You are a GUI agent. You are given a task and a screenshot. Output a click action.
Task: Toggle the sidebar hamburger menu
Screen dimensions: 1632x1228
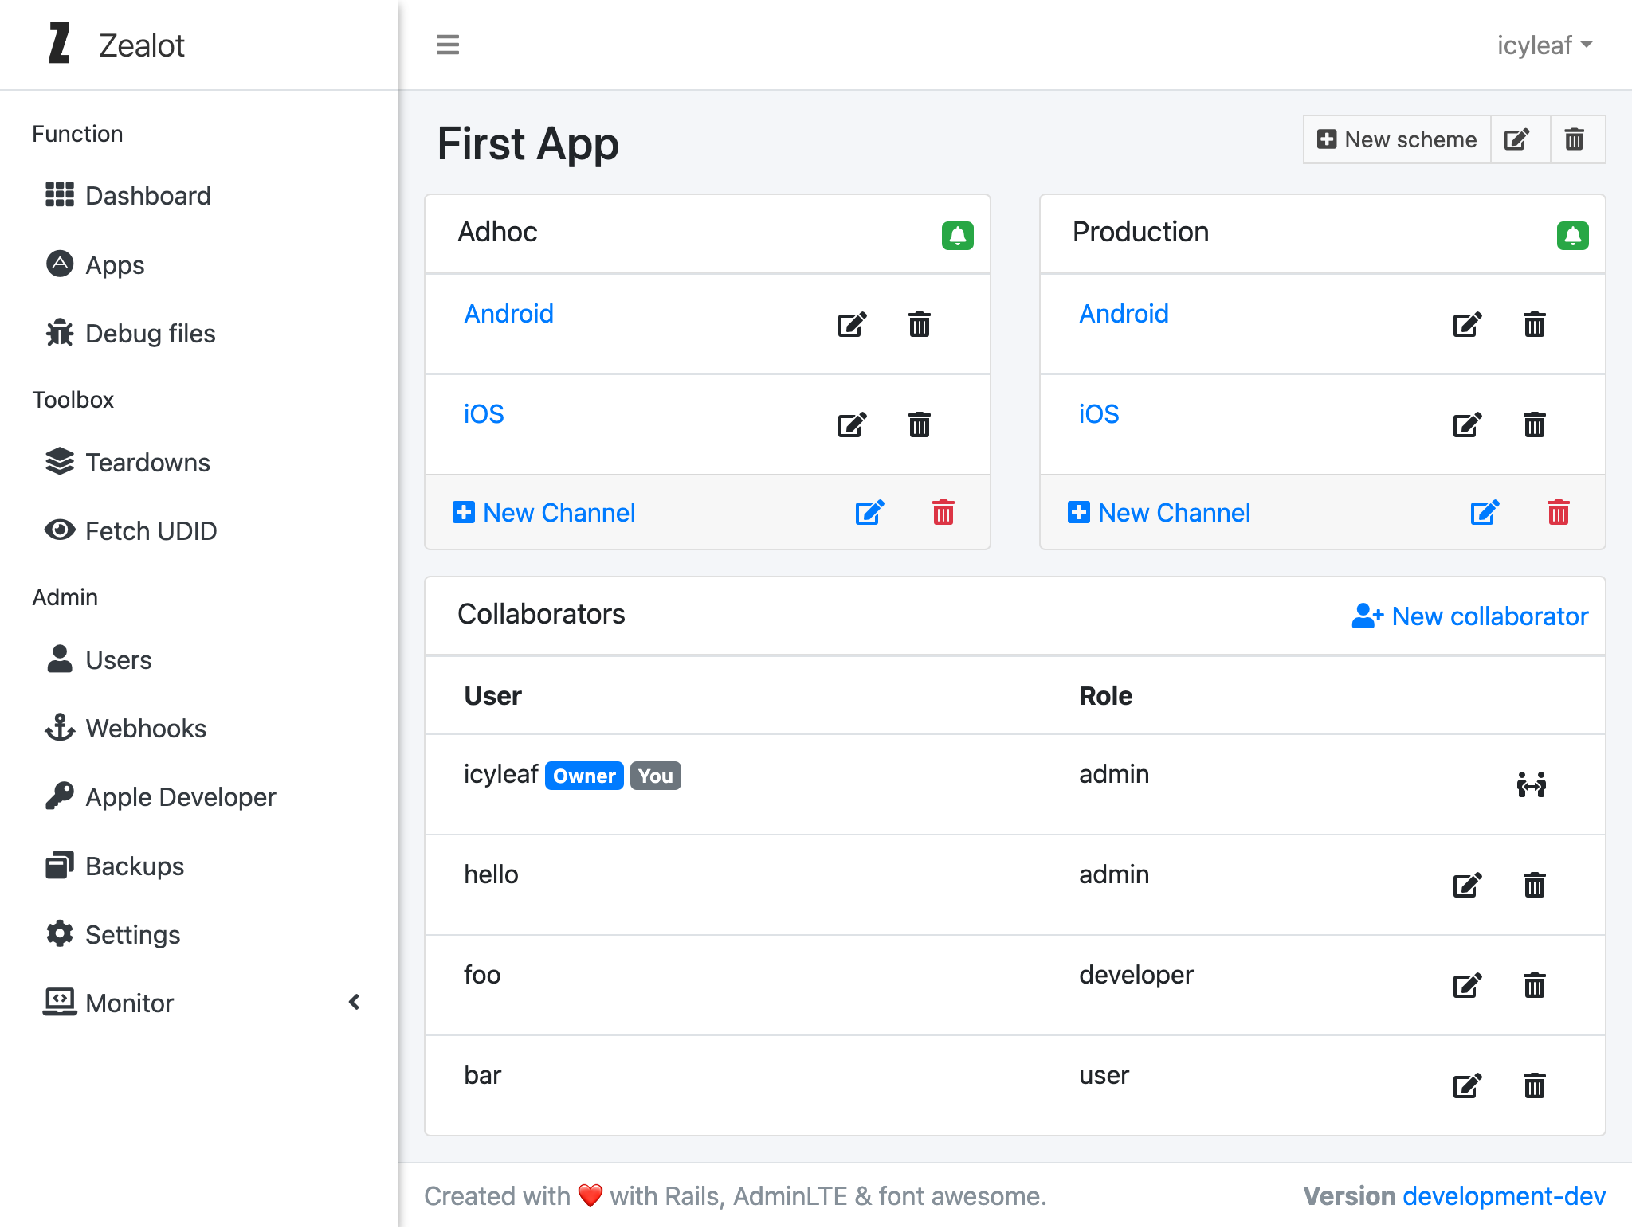tap(448, 45)
